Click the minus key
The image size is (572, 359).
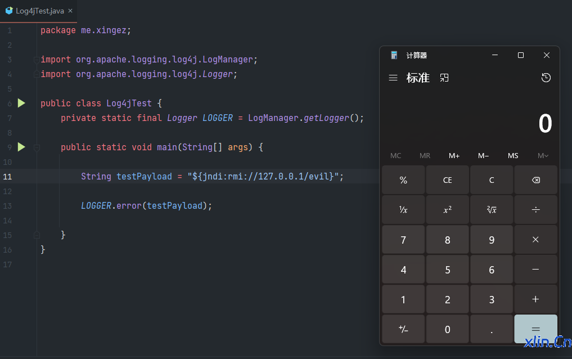pos(536,270)
